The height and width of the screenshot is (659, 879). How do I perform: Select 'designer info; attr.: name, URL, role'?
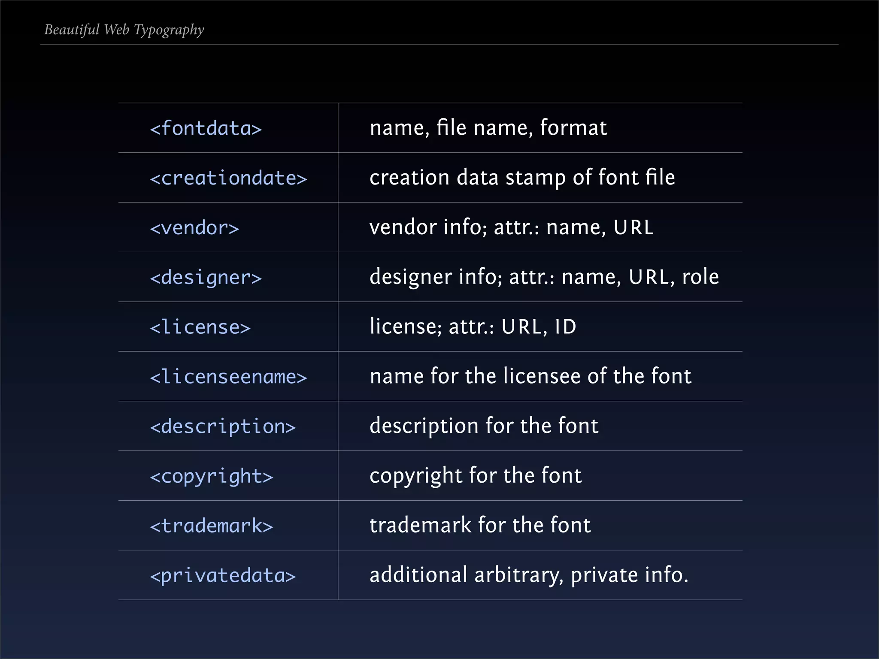pyautogui.click(x=544, y=277)
